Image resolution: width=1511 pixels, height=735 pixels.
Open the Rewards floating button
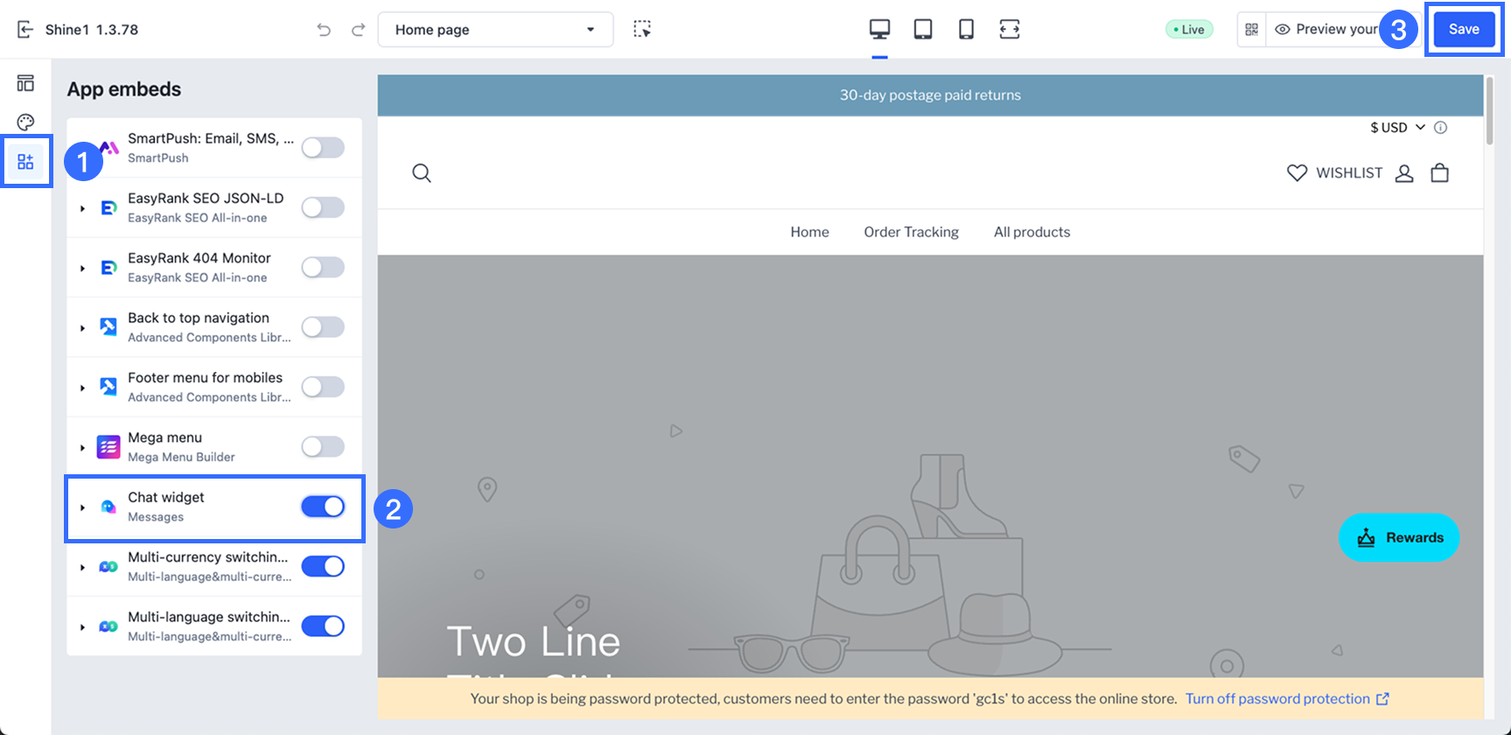pos(1399,537)
